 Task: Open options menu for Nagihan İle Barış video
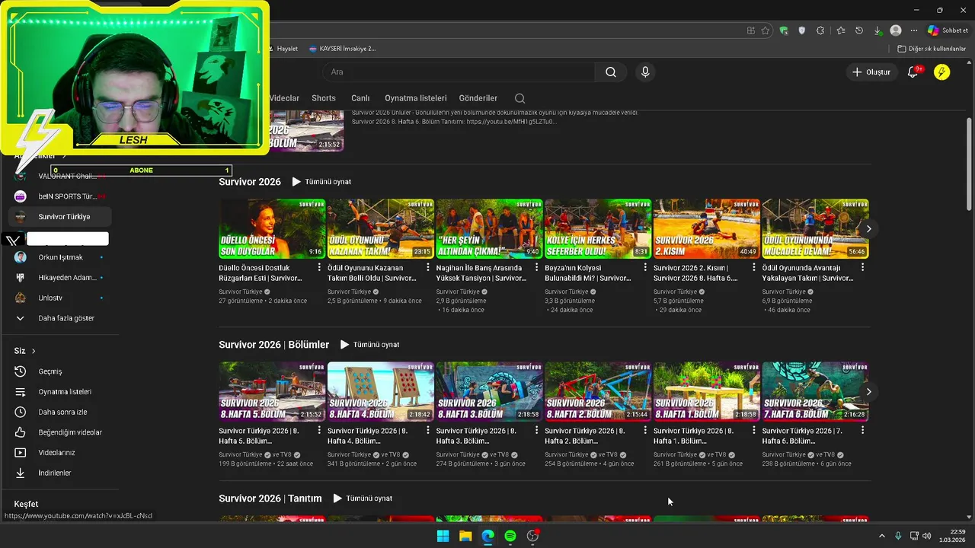537,268
